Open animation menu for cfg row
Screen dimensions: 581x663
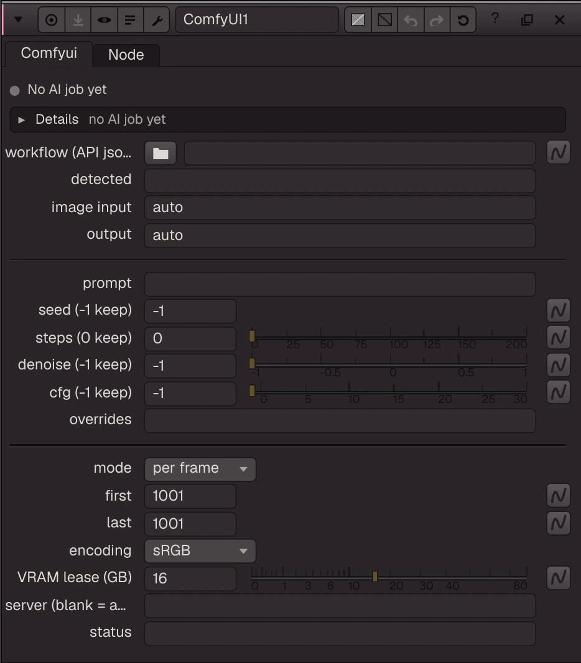558,392
